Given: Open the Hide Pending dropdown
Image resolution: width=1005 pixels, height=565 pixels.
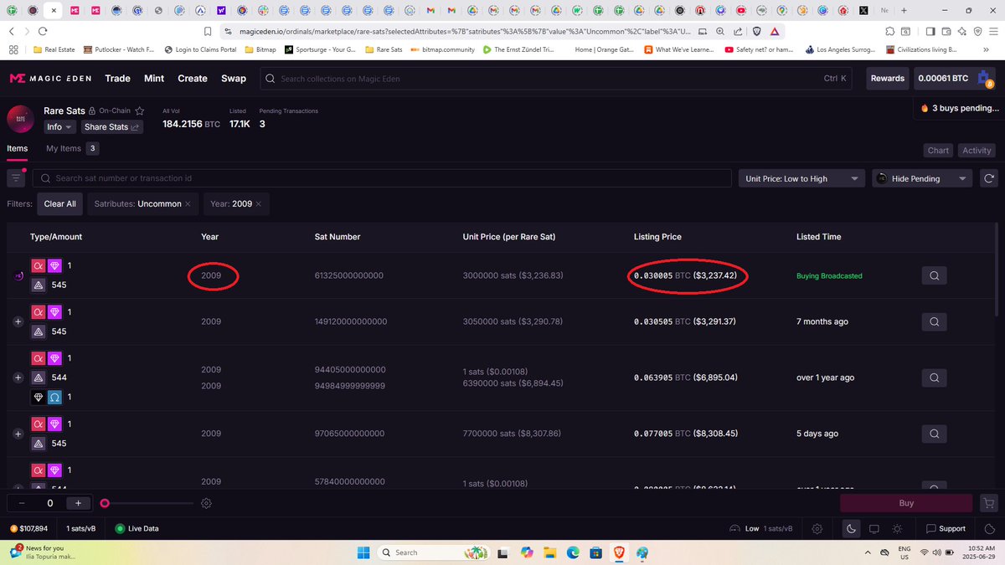Looking at the screenshot, I should [922, 178].
